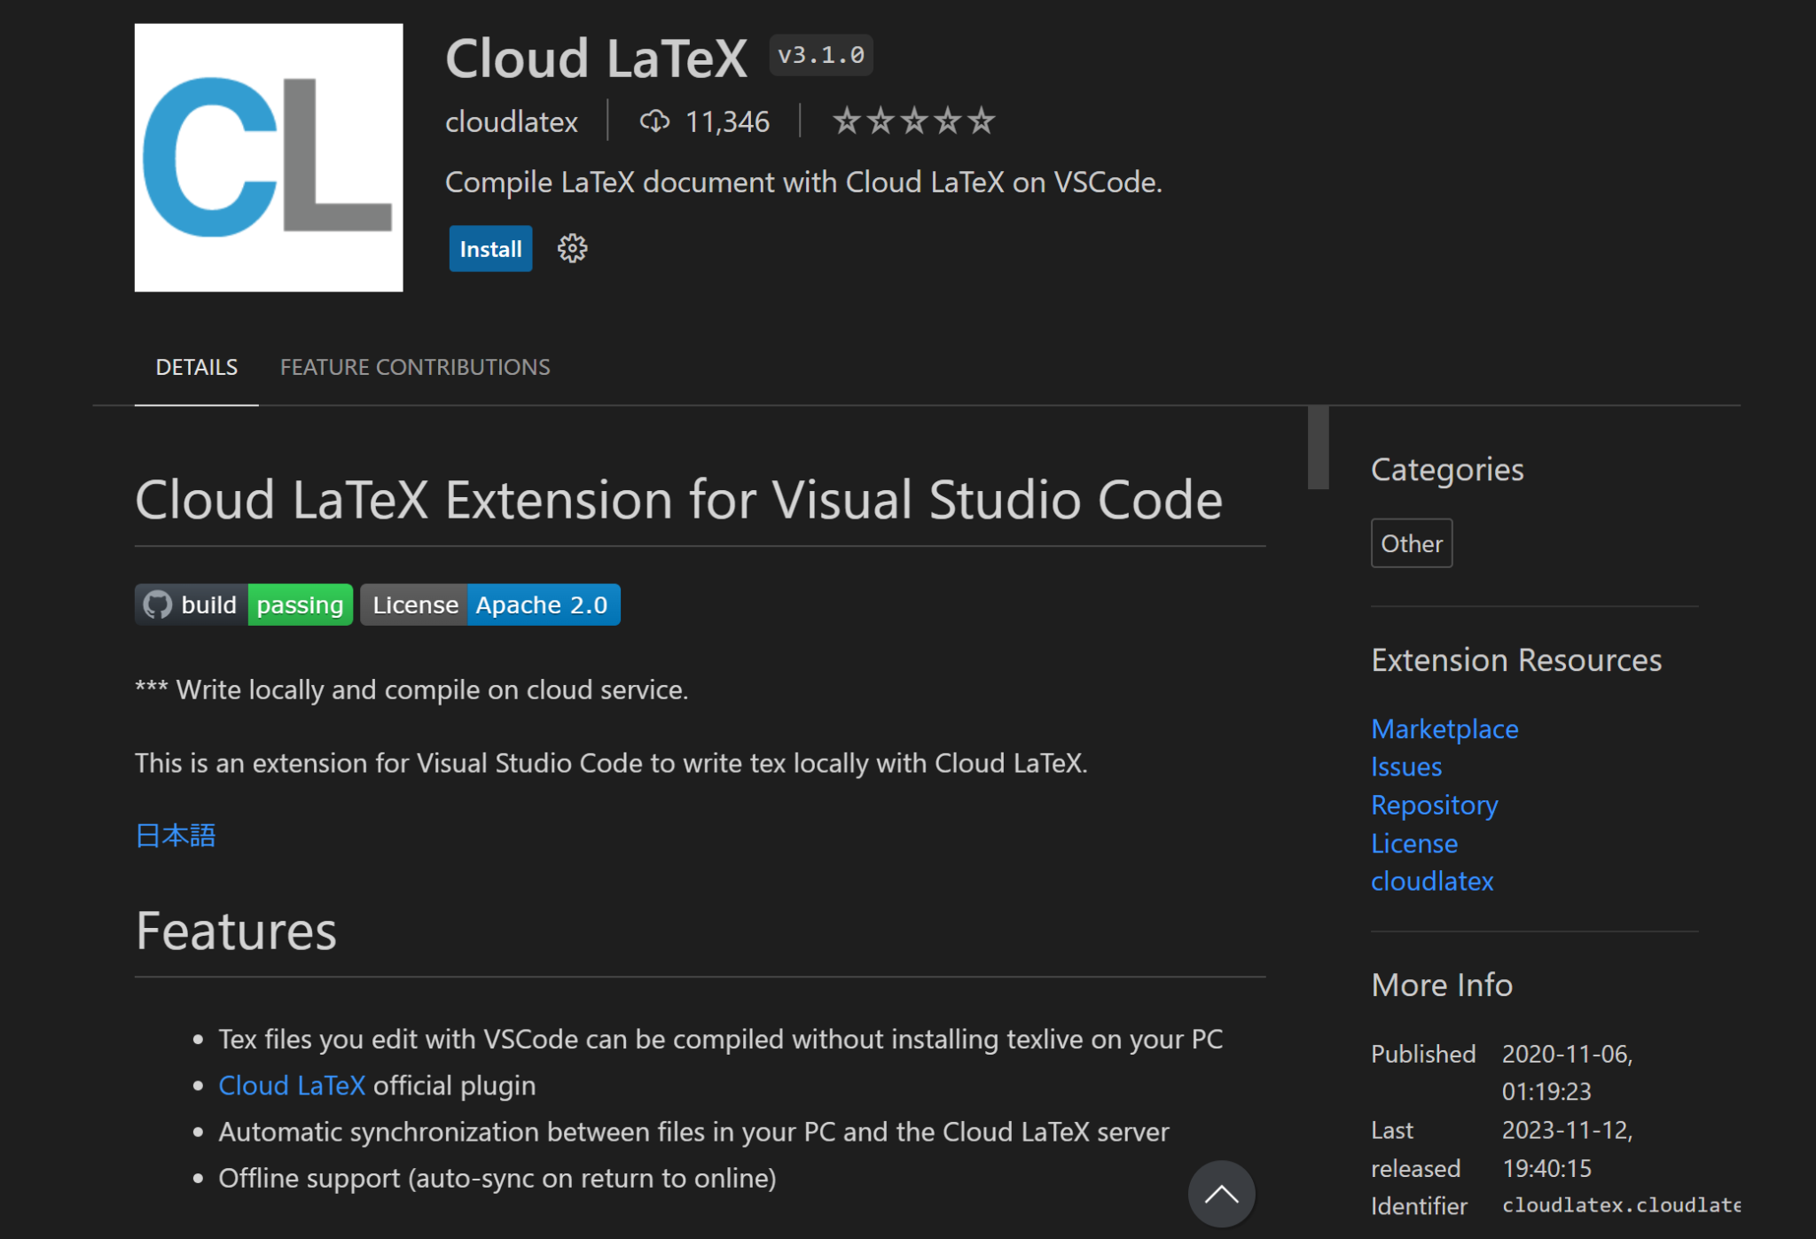Switch to the DETAILS tab

[196, 366]
